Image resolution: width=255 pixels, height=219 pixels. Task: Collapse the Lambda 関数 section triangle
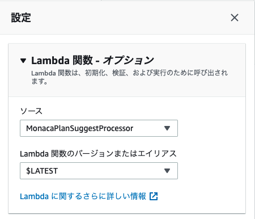point(23,61)
